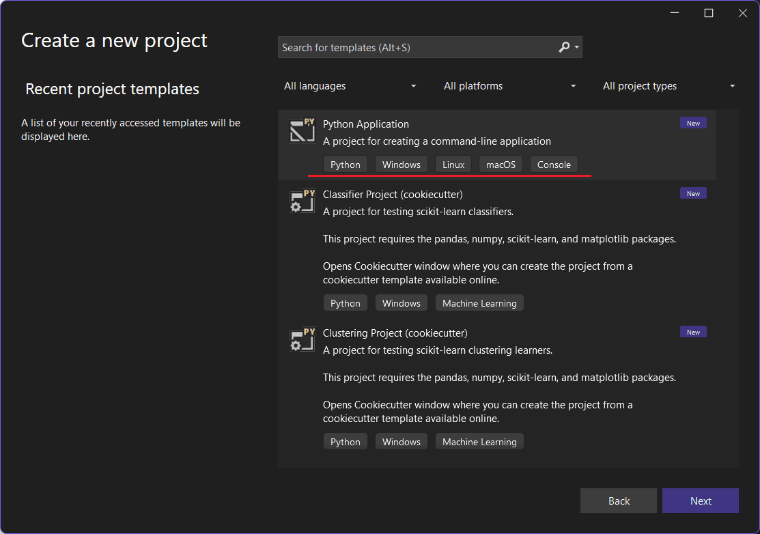Click the Back button

point(619,501)
